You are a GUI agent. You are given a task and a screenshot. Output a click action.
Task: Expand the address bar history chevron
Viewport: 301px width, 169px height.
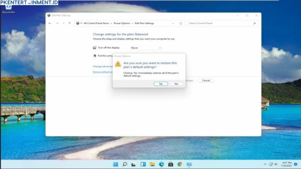(173, 23)
